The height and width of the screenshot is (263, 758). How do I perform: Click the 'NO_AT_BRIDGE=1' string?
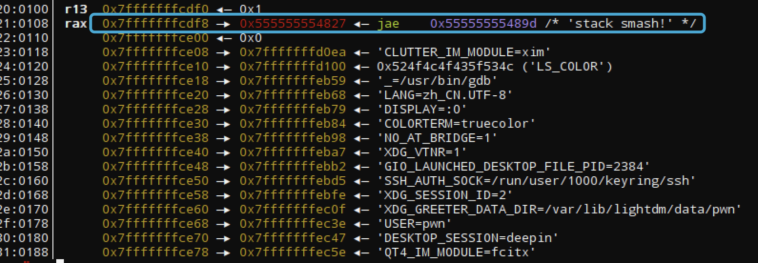[x=438, y=138]
